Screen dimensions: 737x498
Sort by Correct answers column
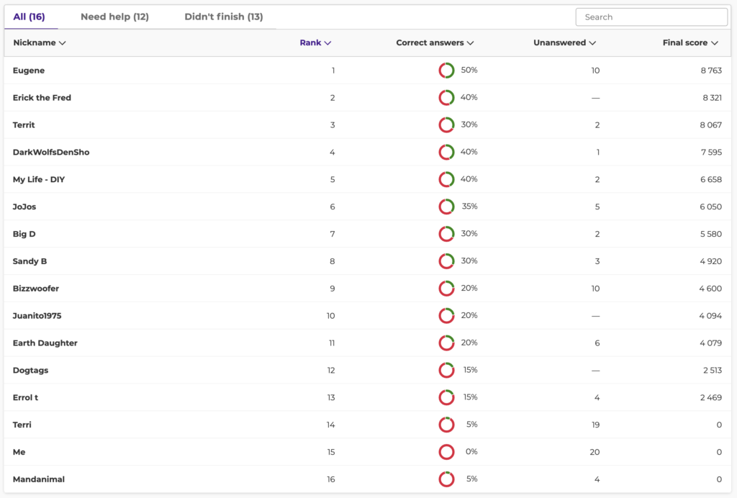point(435,43)
